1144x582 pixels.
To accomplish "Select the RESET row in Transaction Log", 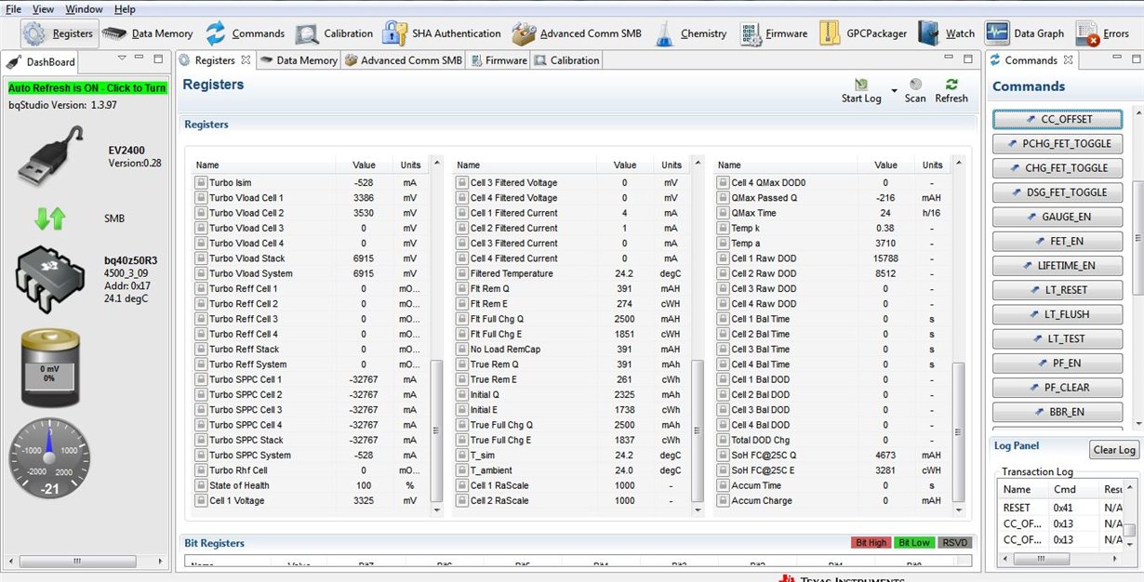I will [1060, 508].
